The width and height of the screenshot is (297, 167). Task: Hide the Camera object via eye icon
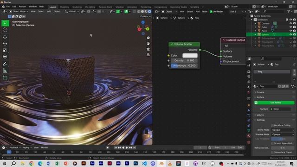(x=291, y=24)
